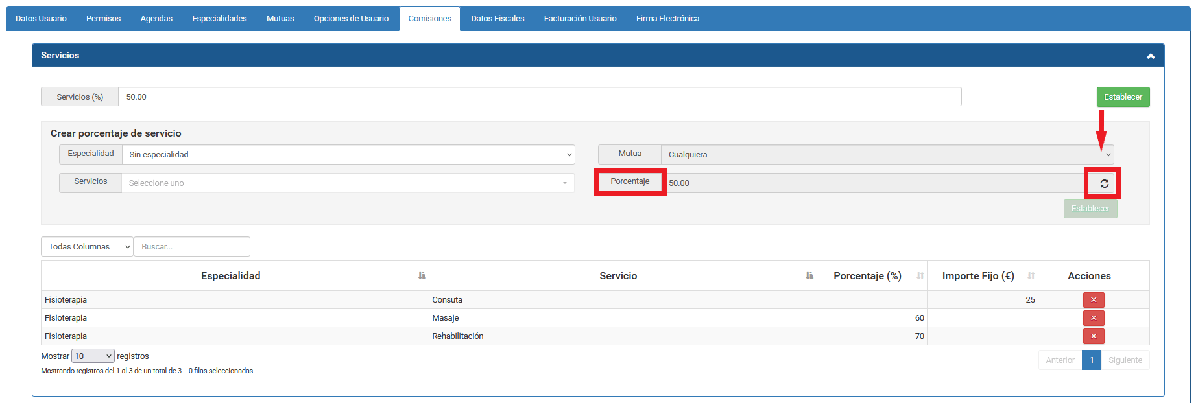Click the top green Establecer button
1198x403 pixels.
1123,97
